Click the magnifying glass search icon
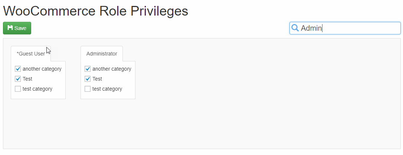 (x=295, y=28)
